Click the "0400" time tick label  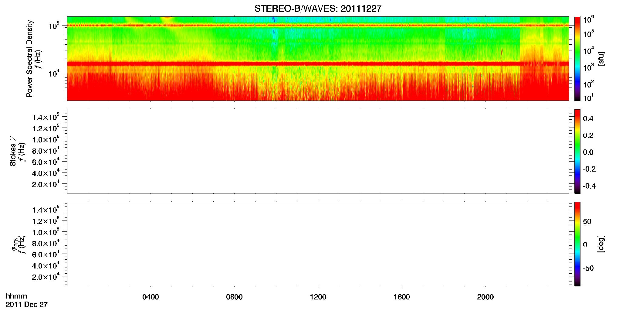point(151,297)
